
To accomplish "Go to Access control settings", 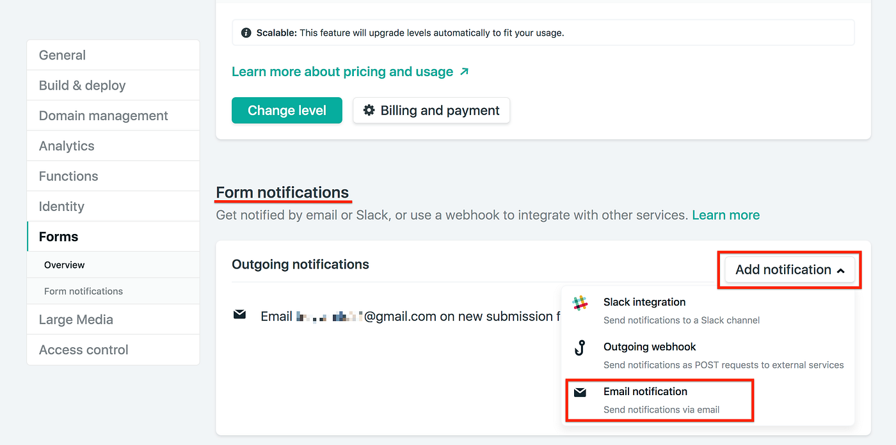I will pos(83,350).
